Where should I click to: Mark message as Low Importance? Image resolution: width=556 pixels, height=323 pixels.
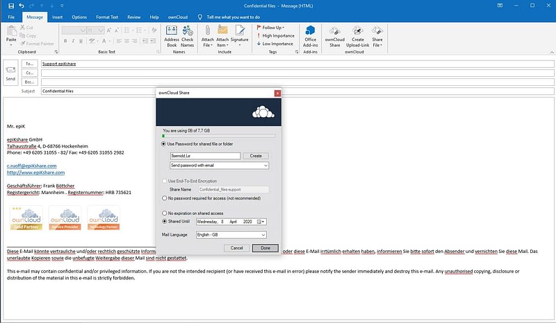point(275,44)
